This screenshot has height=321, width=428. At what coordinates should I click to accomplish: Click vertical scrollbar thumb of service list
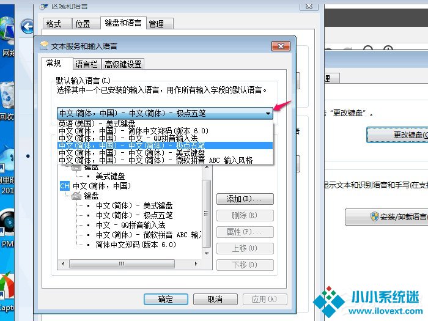(207, 213)
